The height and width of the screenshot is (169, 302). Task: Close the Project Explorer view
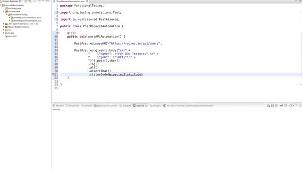(20, 1)
